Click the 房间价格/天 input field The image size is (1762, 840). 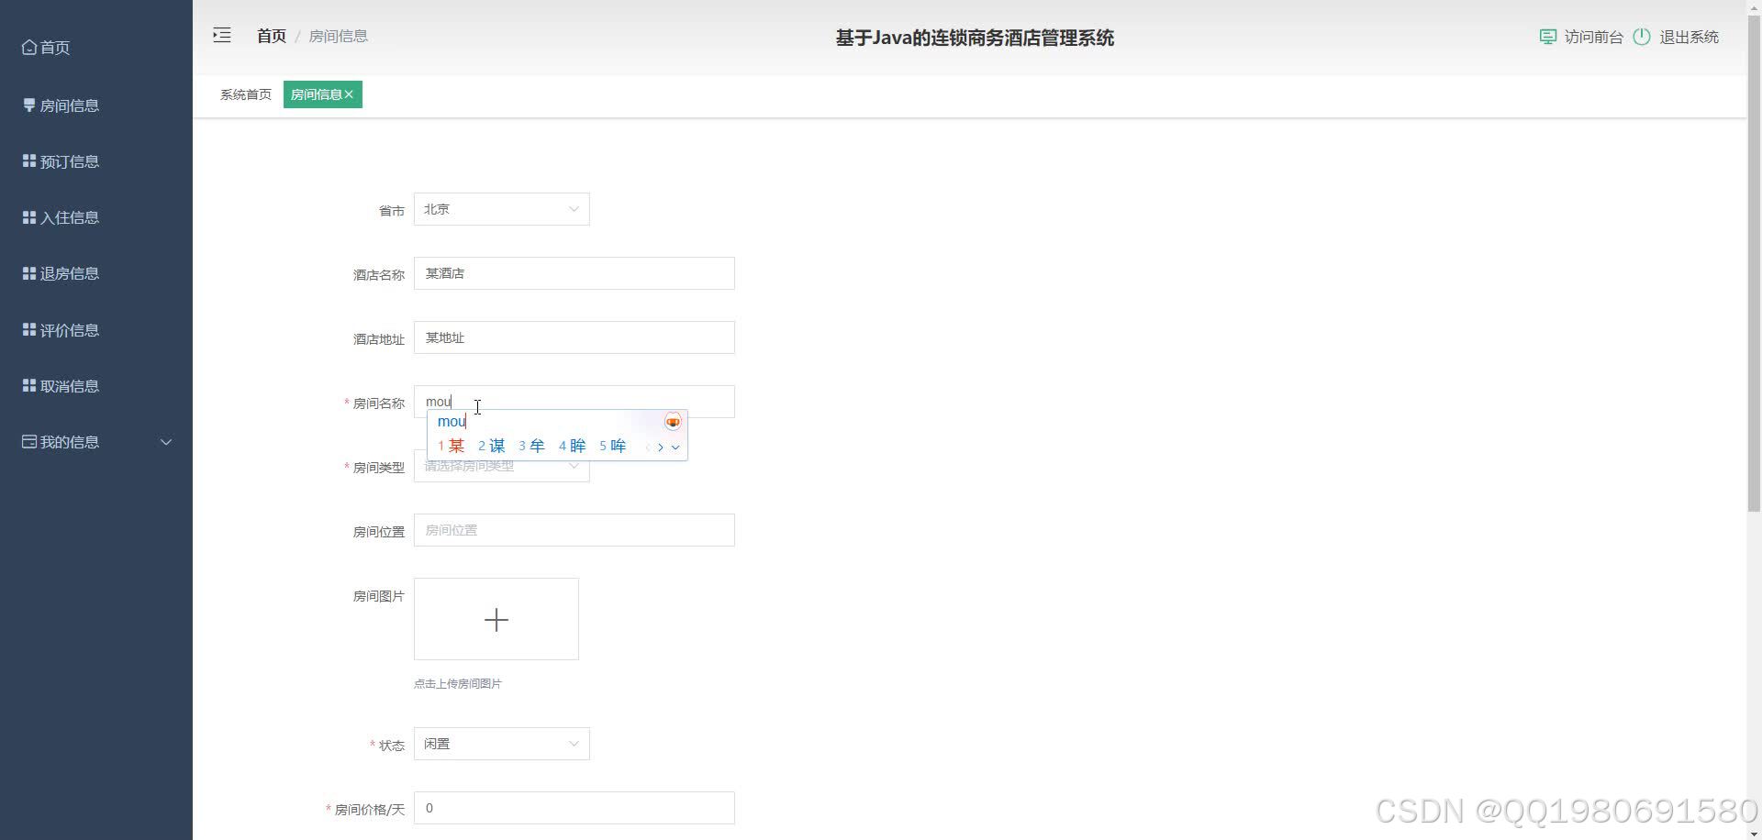tap(574, 808)
